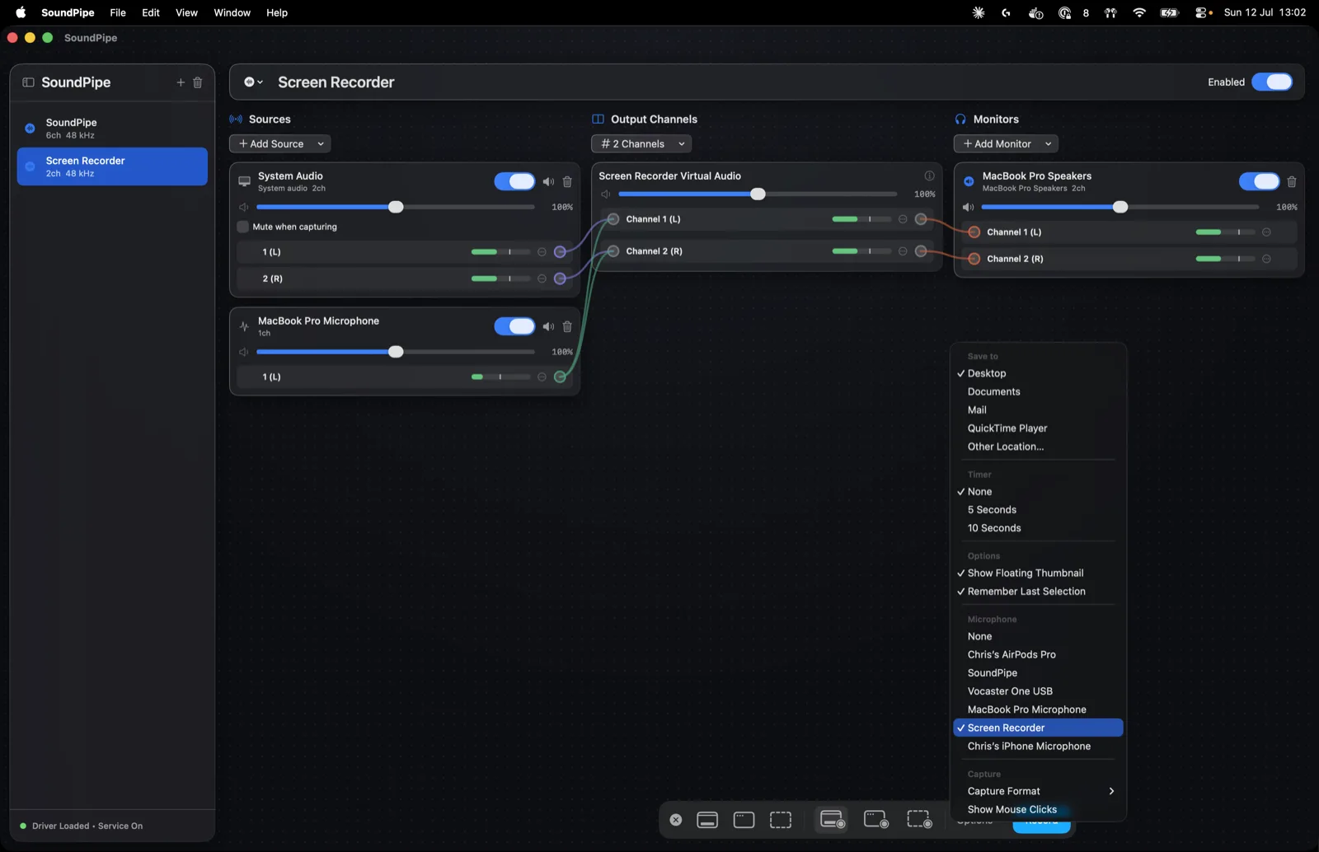The image size is (1319, 852).
Task: Delete the System Audio source
Action: tap(567, 181)
